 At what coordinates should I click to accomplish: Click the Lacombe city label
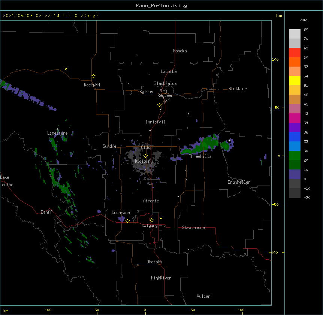pyautogui.click(x=169, y=71)
